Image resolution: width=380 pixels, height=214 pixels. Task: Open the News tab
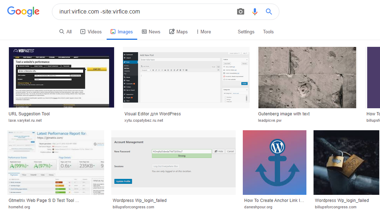151,32
